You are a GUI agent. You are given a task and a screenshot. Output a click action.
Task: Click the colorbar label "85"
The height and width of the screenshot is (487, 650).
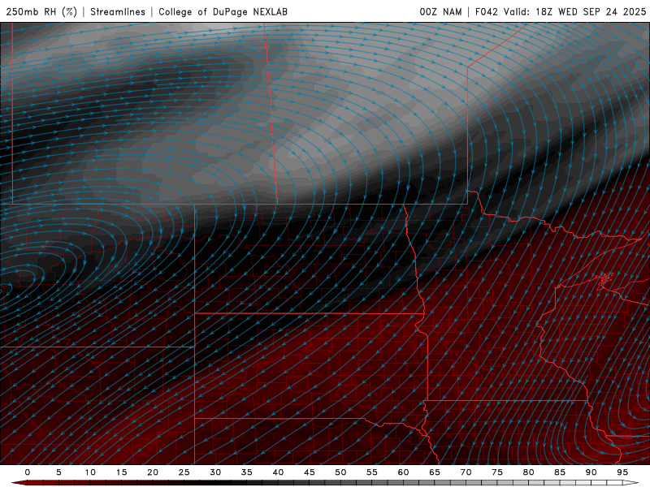coord(560,472)
